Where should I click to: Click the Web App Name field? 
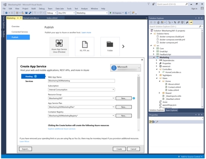tap(82, 81)
